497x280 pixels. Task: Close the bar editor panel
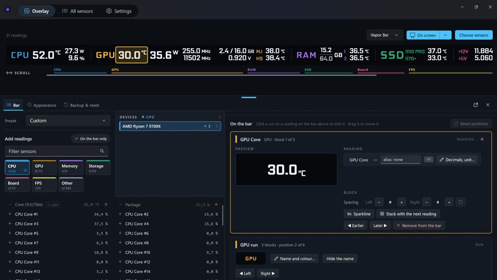point(488,105)
